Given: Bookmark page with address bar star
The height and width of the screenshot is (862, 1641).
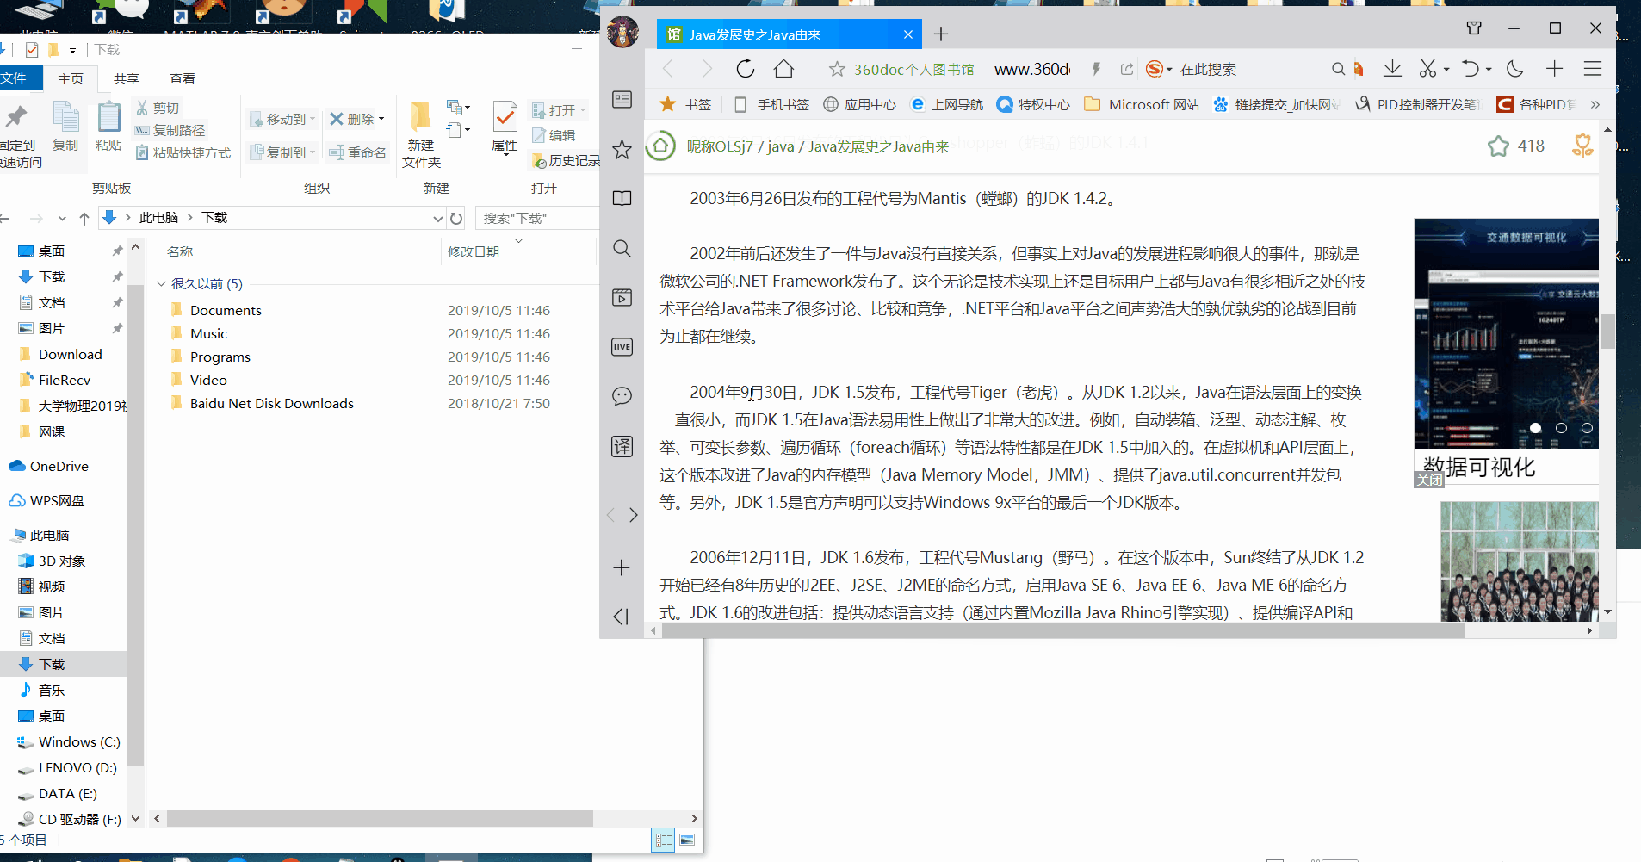Looking at the screenshot, I should click(837, 69).
